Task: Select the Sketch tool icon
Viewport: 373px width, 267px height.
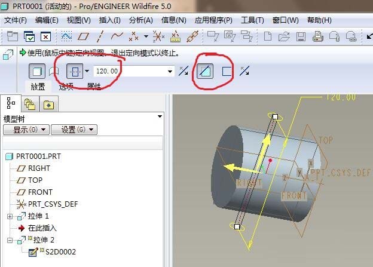Action: (x=66, y=36)
